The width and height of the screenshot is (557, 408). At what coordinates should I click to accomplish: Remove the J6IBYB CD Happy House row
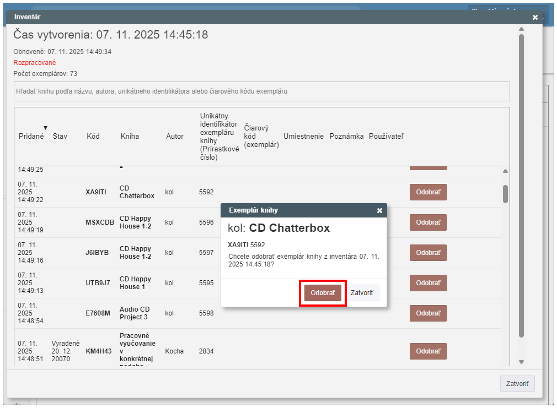[x=428, y=253]
